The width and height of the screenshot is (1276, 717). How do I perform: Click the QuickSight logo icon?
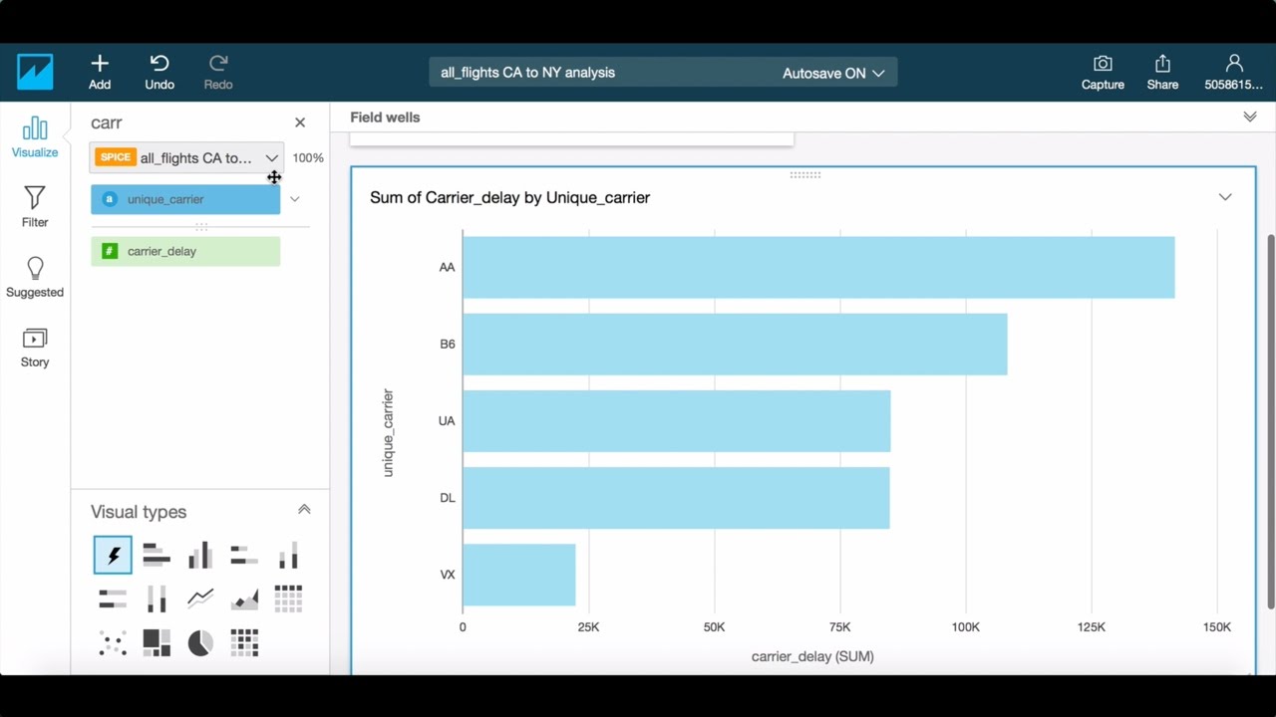35,72
